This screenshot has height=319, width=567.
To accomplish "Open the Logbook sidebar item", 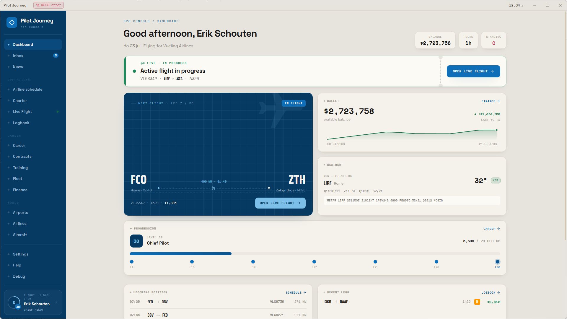I will click(x=33, y=123).
